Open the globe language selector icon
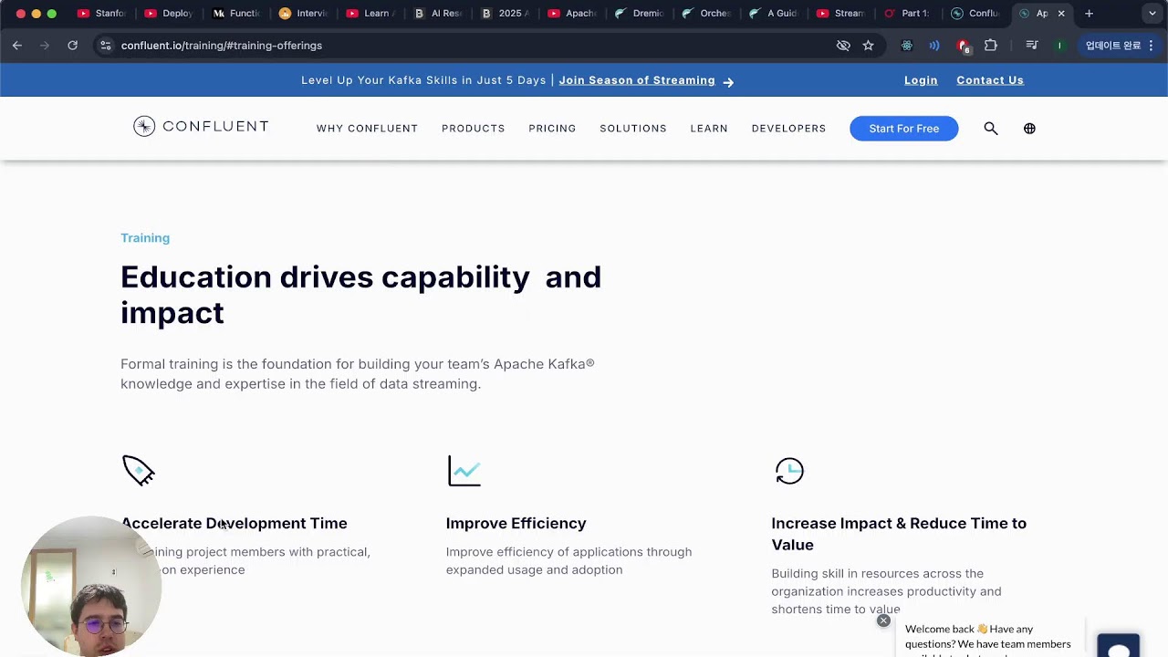 pyautogui.click(x=1029, y=129)
